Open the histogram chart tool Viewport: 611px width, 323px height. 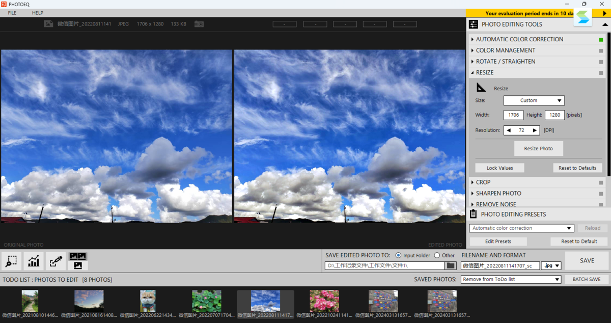[34, 261]
